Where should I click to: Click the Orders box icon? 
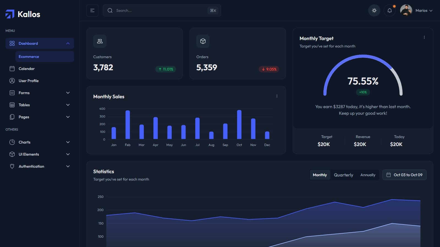pyautogui.click(x=203, y=41)
